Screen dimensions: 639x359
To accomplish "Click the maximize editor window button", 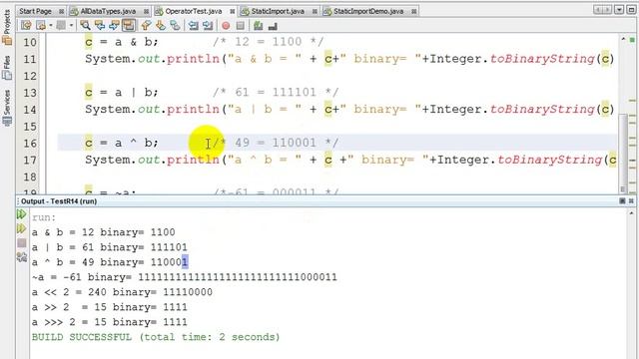I will (631, 10).
